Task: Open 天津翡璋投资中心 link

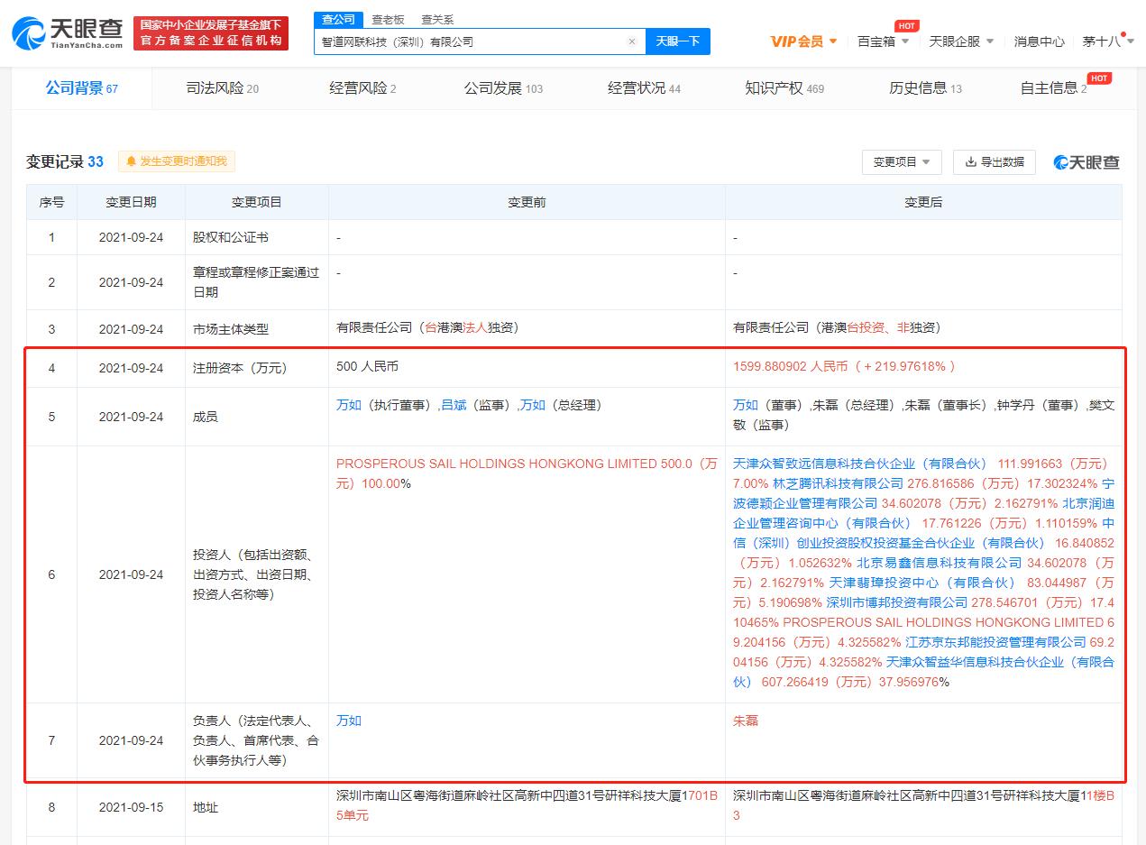Action: coord(922,583)
